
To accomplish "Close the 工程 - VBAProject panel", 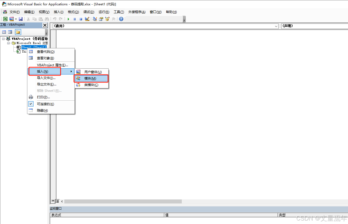I will (x=45, y=25).
